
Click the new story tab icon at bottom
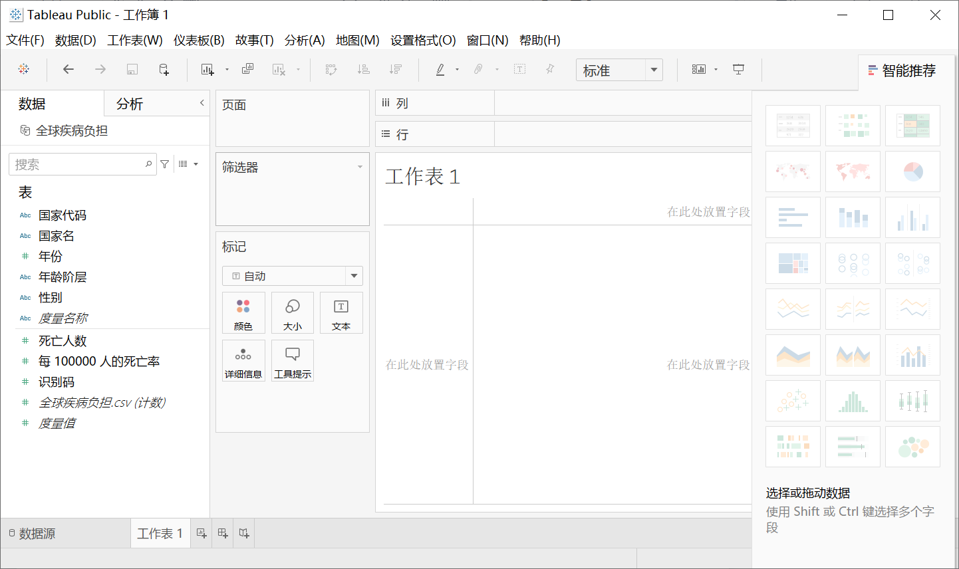[x=244, y=533]
